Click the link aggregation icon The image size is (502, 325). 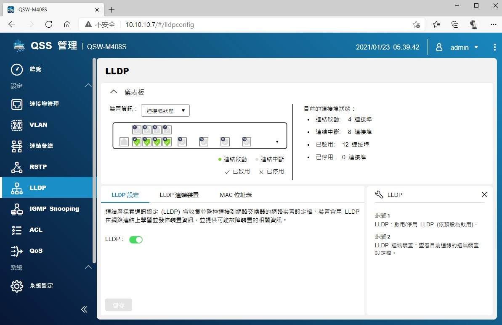(x=17, y=146)
